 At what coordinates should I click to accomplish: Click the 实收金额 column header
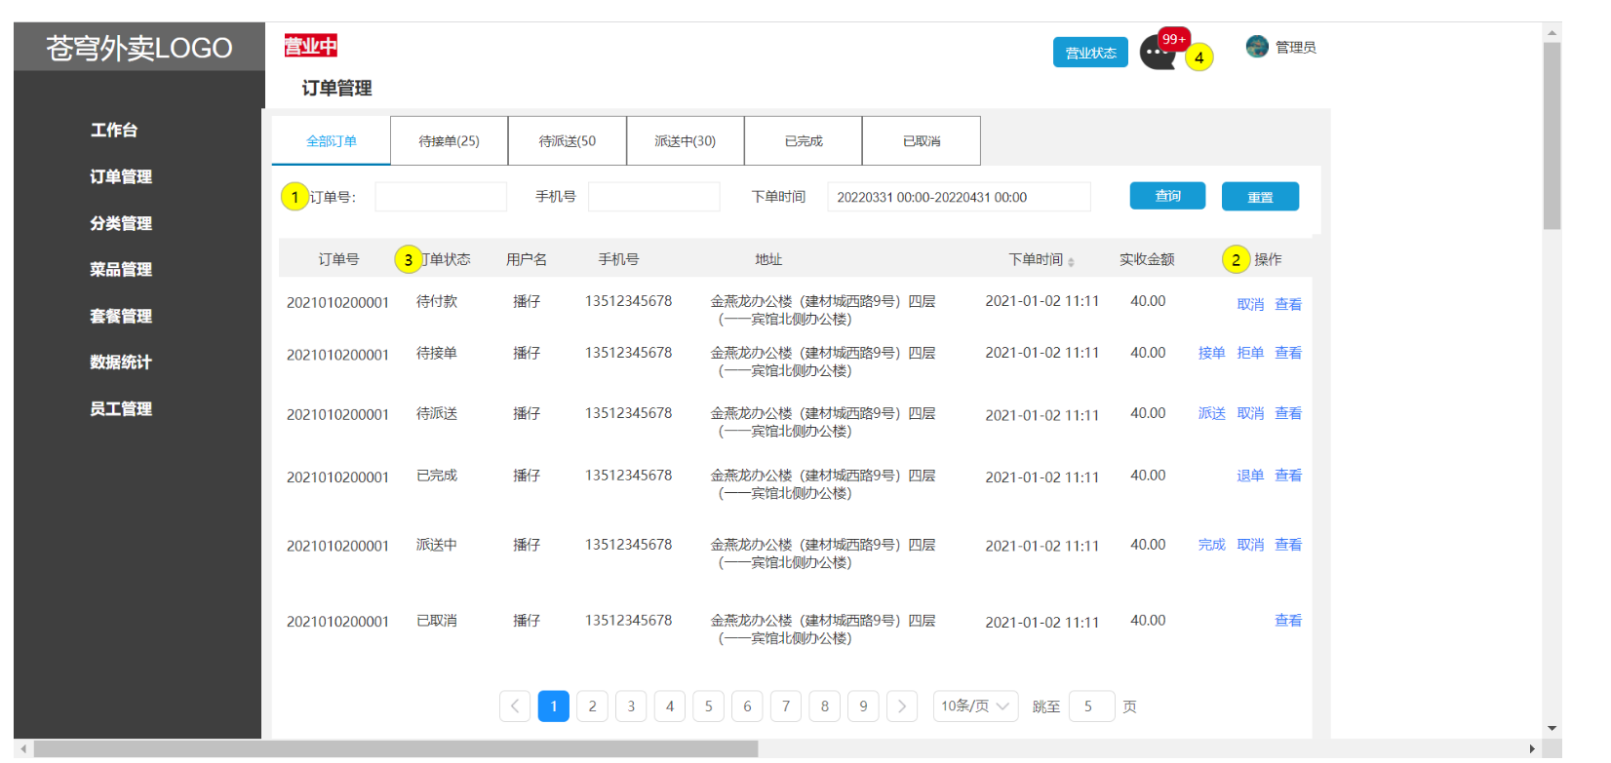pyautogui.click(x=1147, y=259)
